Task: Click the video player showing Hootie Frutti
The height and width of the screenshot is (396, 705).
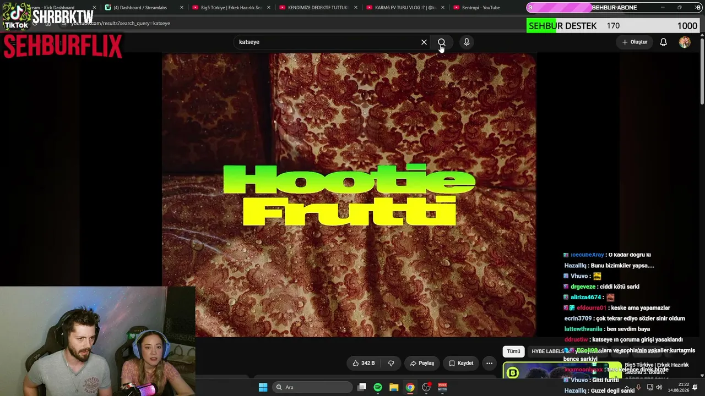Action: coord(349,195)
